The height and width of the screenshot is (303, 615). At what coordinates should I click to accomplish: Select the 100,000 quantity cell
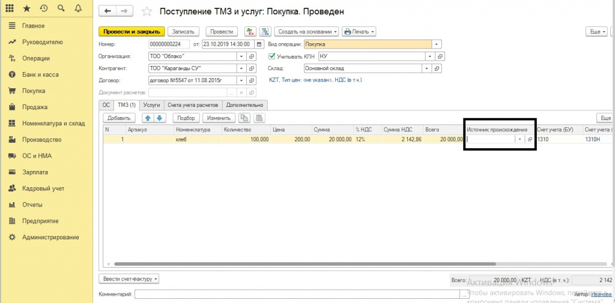[246, 139]
